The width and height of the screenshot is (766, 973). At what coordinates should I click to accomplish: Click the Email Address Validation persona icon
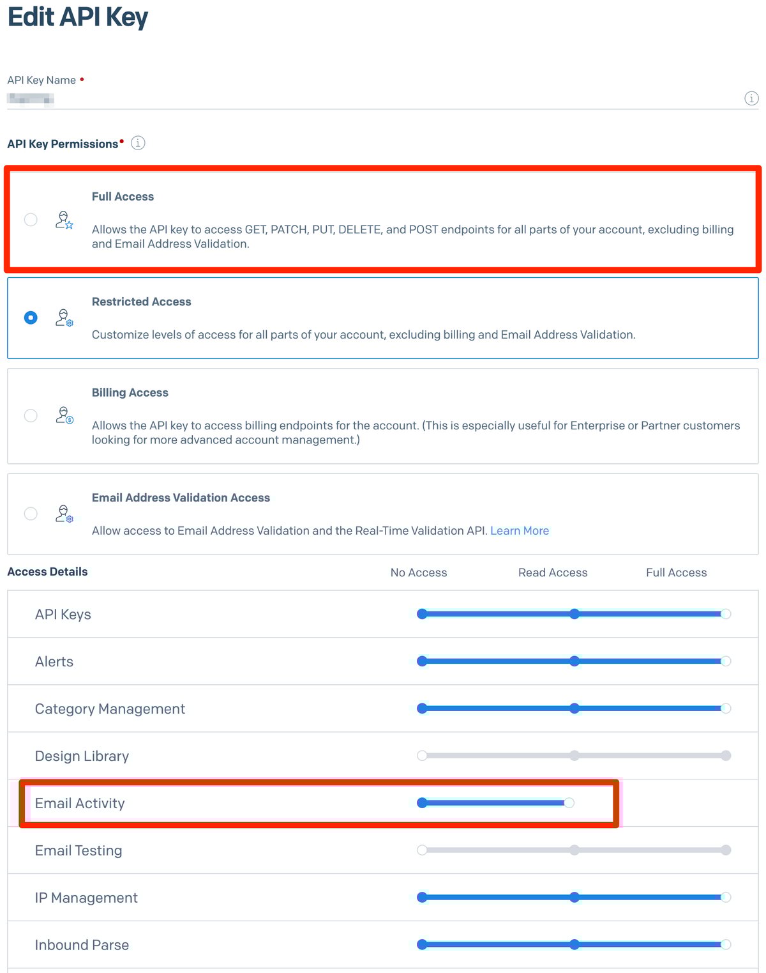pyautogui.click(x=63, y=514)
